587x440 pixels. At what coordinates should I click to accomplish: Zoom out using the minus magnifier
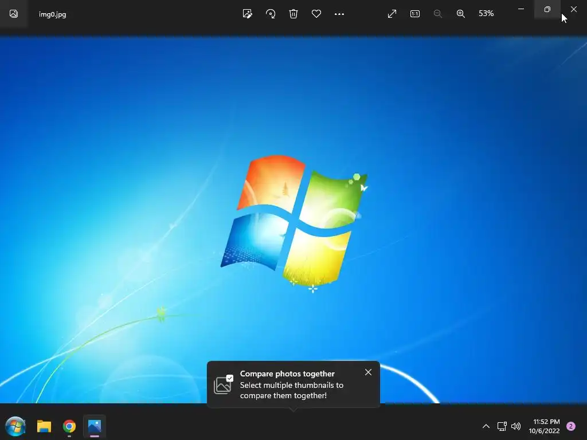coord(437,14)
